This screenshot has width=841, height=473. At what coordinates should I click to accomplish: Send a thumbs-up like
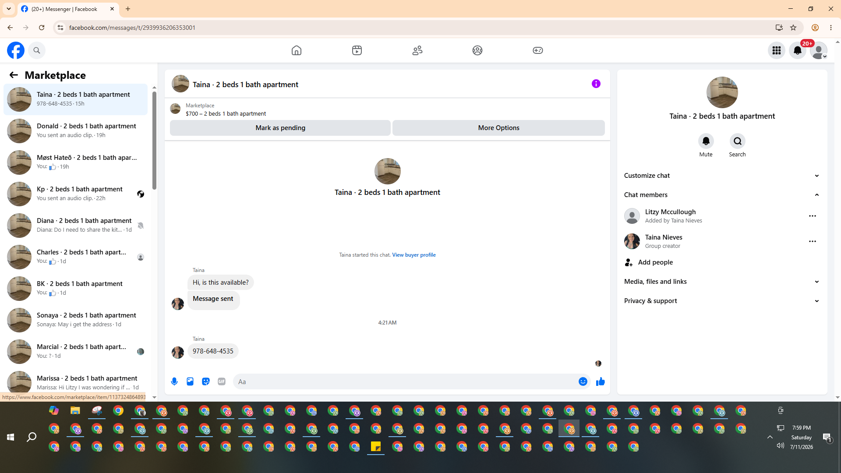coord(601,381)
